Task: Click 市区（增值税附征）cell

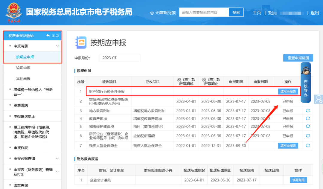Action: point(148,126)
